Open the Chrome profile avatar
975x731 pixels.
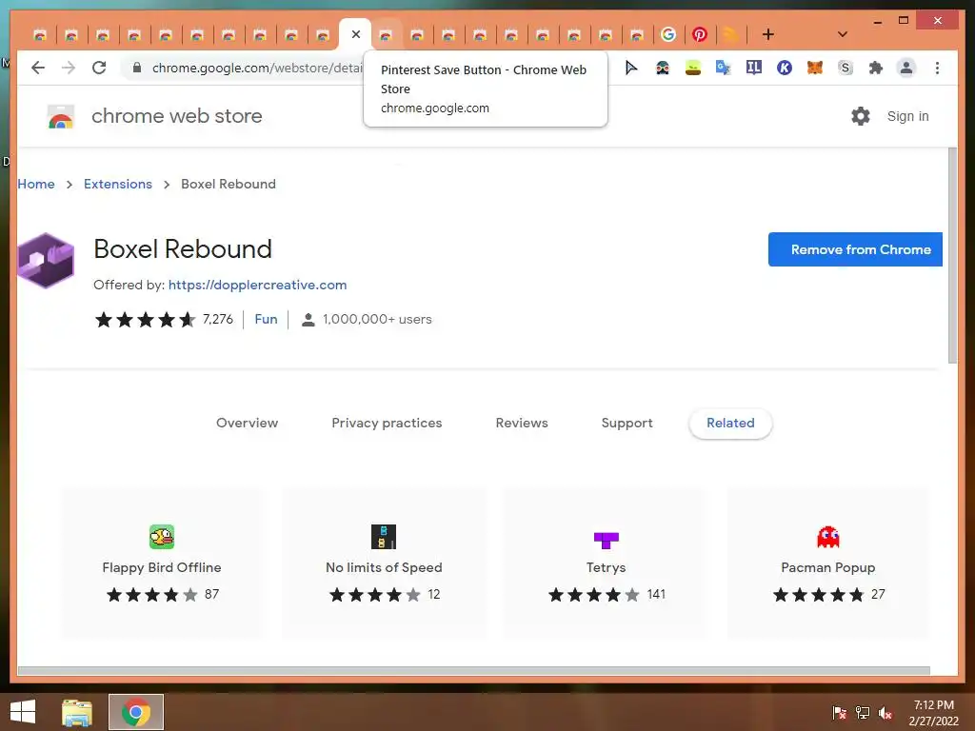pyautogui.click(x=906, y=68)
